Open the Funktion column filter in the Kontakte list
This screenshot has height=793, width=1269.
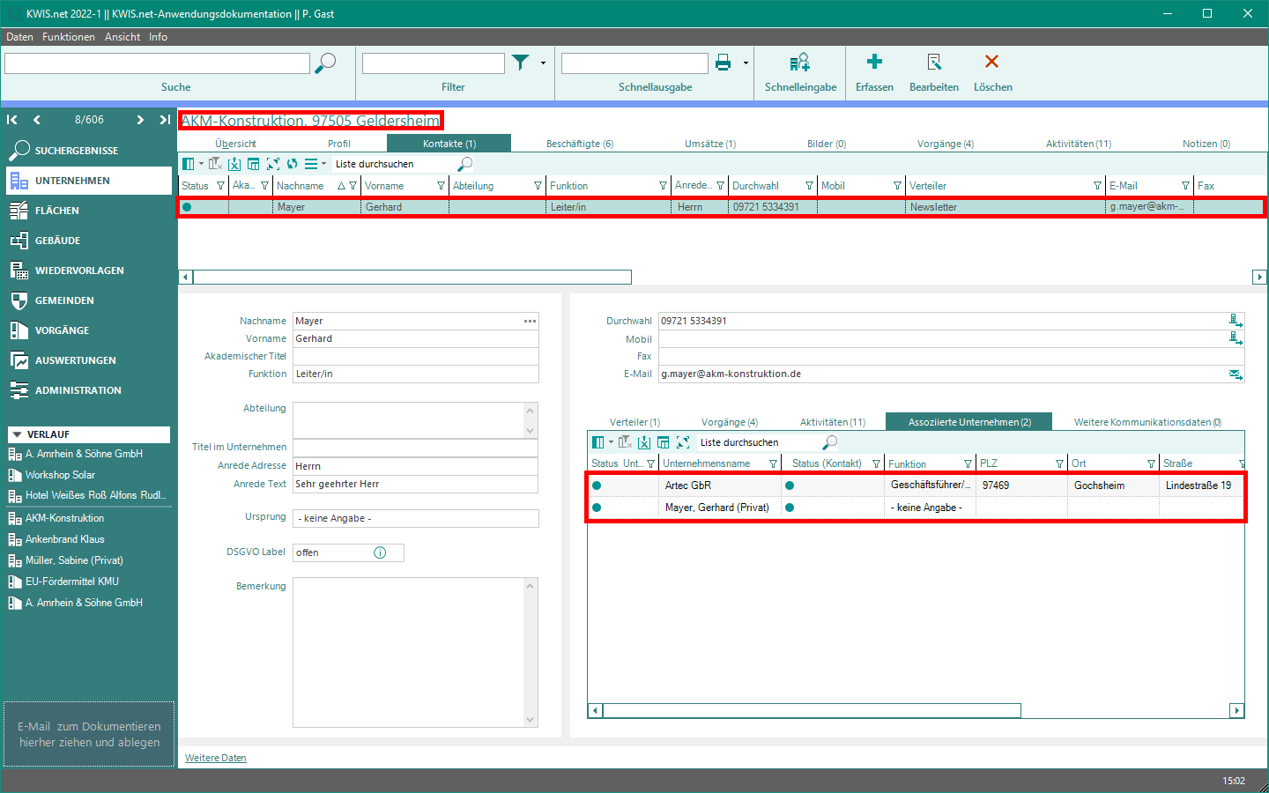pos(663,186)
